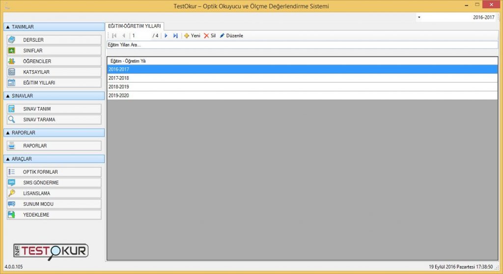This screenshot has height=274, width=503.
Task: Click the red X Sil icon
Action: coord(206,36)
